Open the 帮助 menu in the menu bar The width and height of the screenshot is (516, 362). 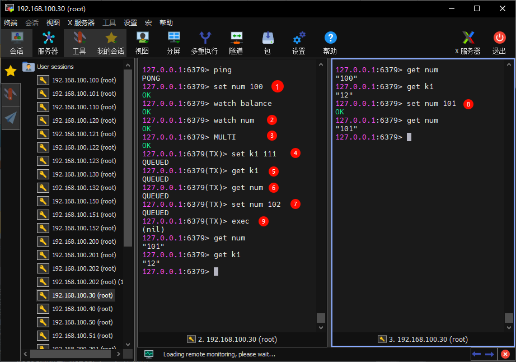point(166,23)
